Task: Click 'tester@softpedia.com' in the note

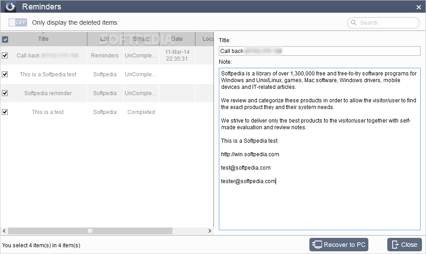Action: [x=248, y=181]
